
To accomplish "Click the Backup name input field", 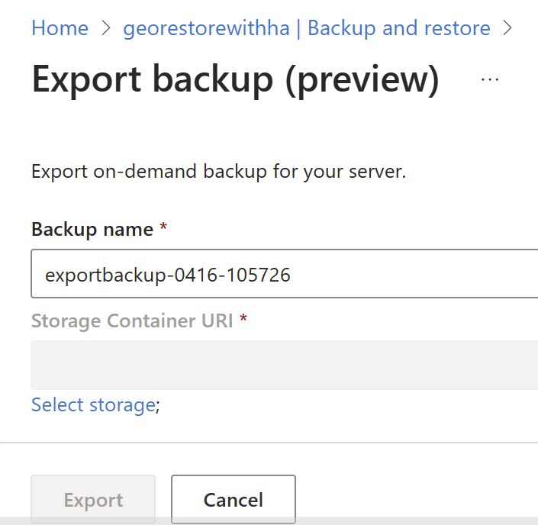I will coord(285,274).
